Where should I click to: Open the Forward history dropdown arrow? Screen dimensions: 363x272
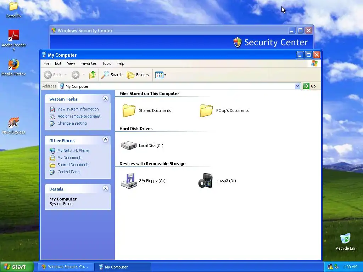(84, 75)
